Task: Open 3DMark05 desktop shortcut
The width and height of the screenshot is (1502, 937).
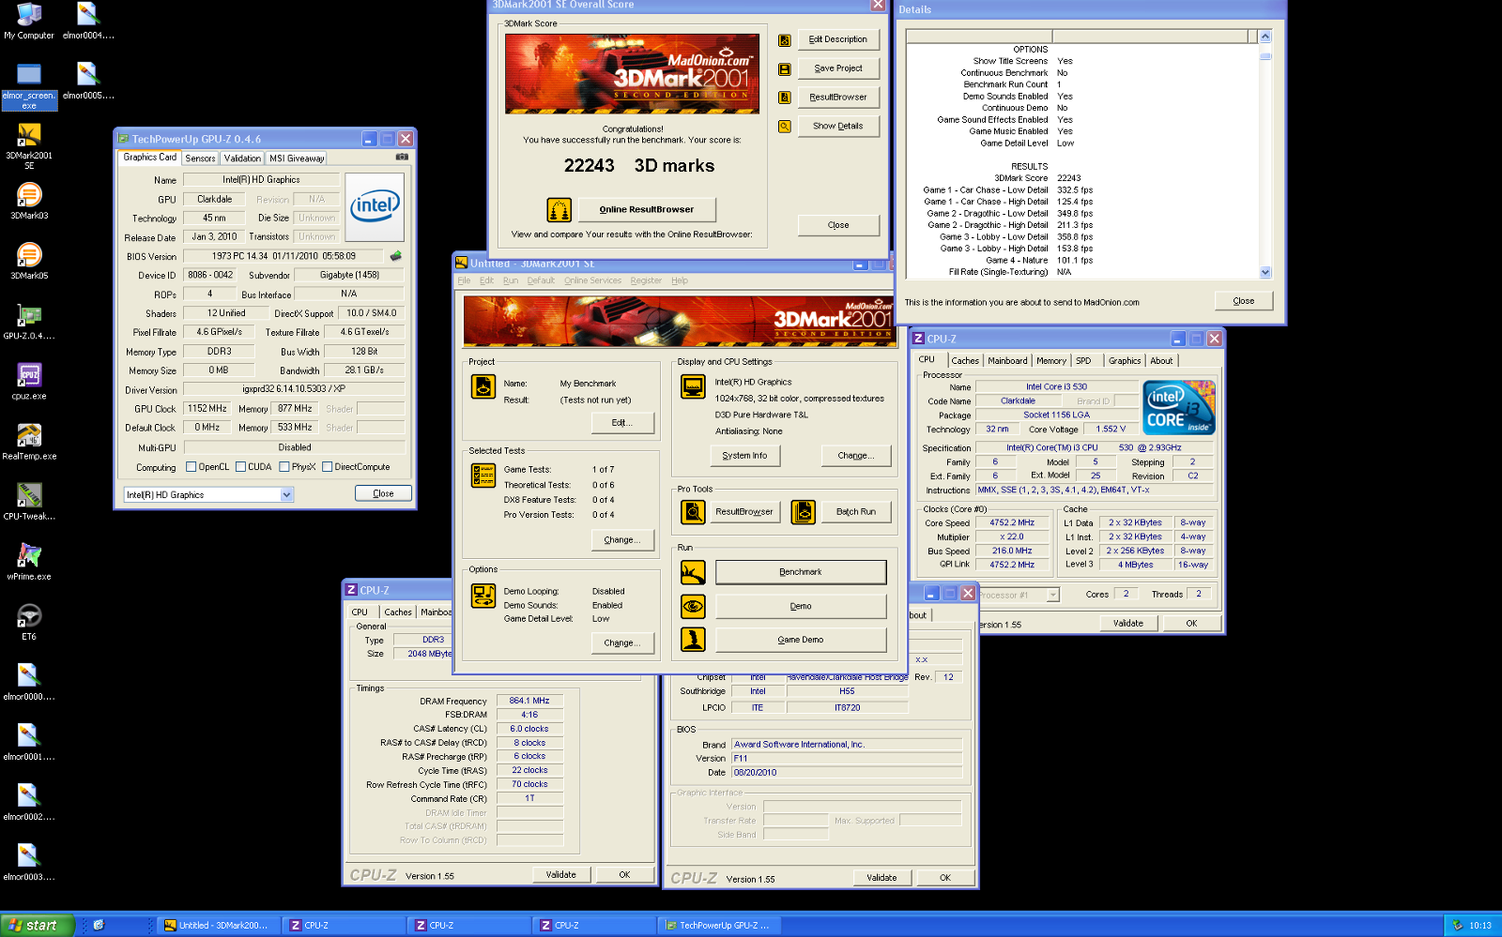Action: pyautogui.click(x=29, y=262)
